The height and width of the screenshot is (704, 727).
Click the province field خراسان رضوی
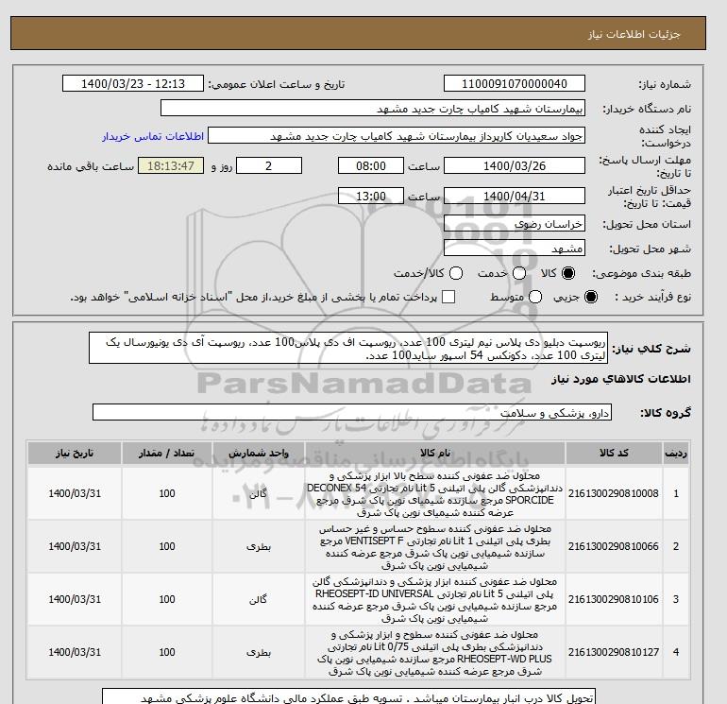click(x=515, y=224)
